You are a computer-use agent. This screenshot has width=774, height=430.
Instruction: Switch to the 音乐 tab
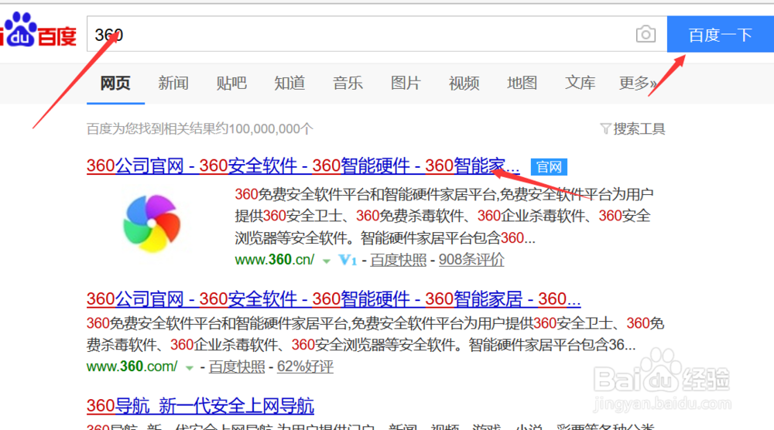348,83
